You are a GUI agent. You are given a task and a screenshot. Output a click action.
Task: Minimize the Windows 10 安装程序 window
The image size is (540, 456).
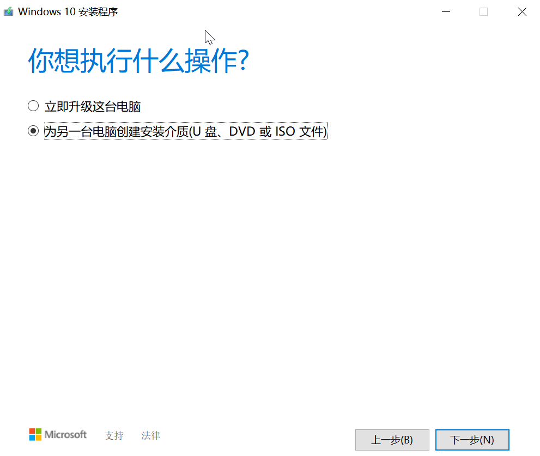(446, 11)
